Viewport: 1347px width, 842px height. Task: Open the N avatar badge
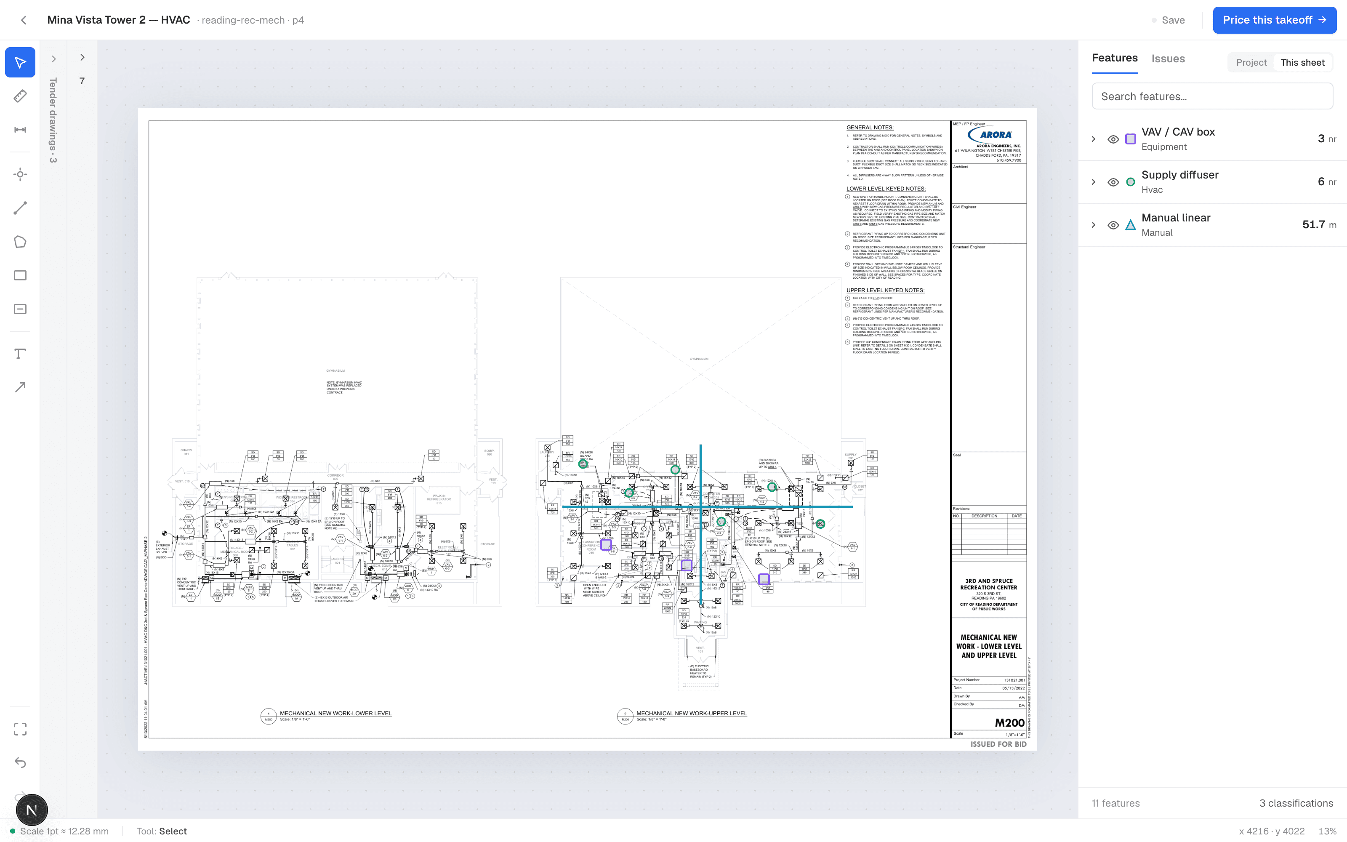(x=32, y=810)
